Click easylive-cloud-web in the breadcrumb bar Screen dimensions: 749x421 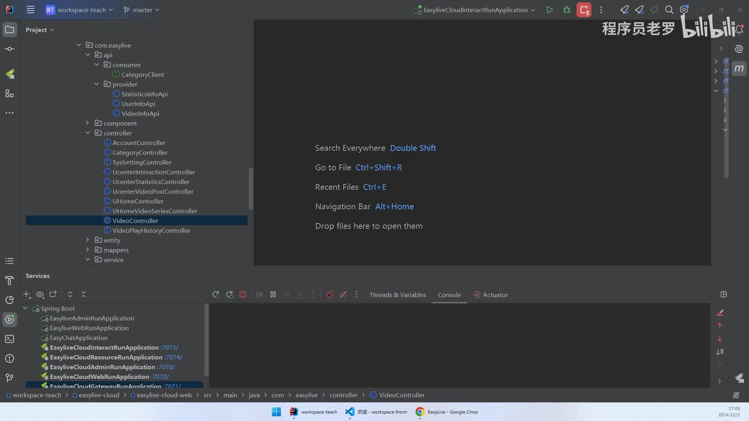pos(160,395)
